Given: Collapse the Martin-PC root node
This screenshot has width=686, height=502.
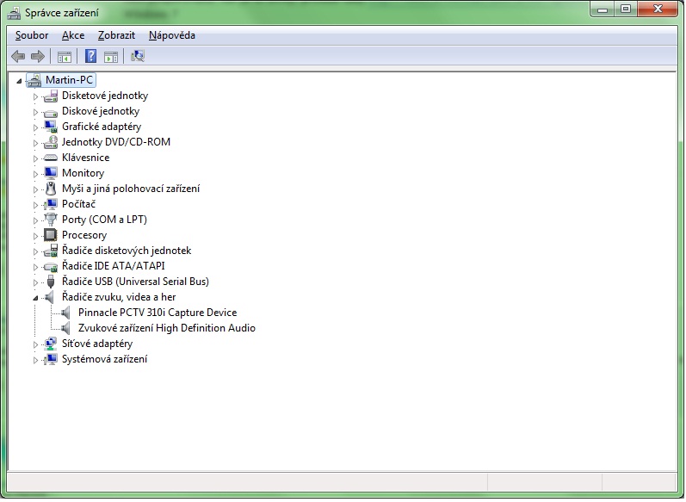Looking at the screenshot, I should point(19,81).
